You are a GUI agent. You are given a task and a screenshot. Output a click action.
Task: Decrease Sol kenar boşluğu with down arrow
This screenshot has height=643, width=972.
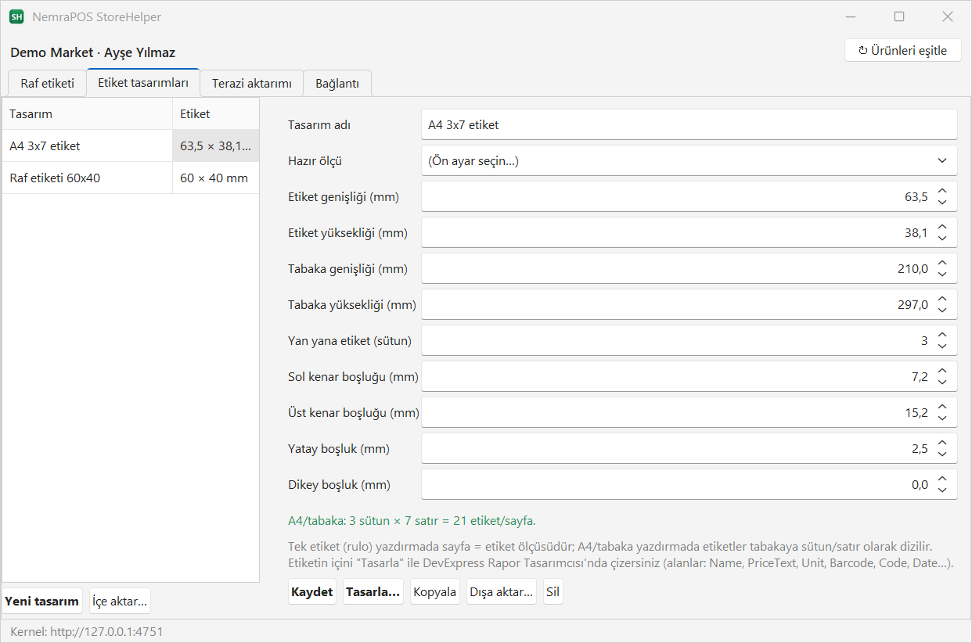(942, 383)
